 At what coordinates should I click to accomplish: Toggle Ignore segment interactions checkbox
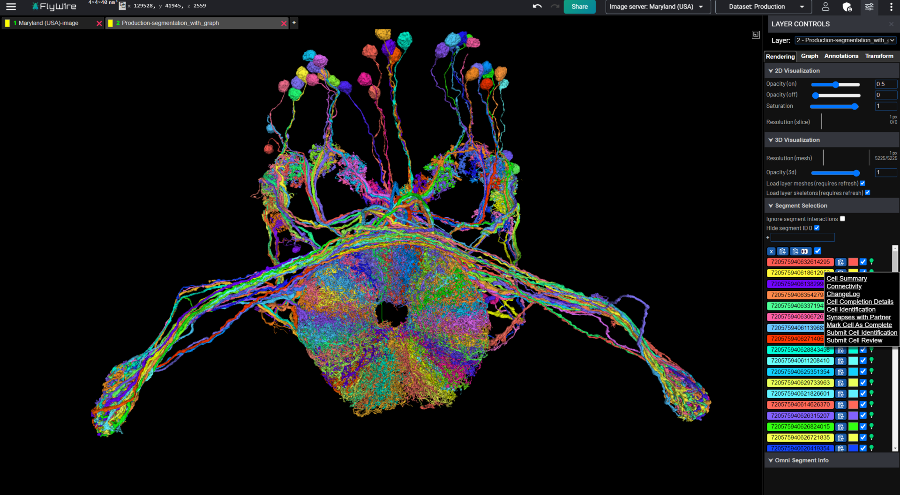click(842, 219)
